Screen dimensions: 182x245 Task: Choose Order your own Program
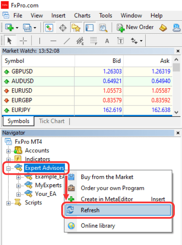pos(118,188)
